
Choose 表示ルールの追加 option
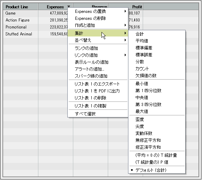(98, 62)
